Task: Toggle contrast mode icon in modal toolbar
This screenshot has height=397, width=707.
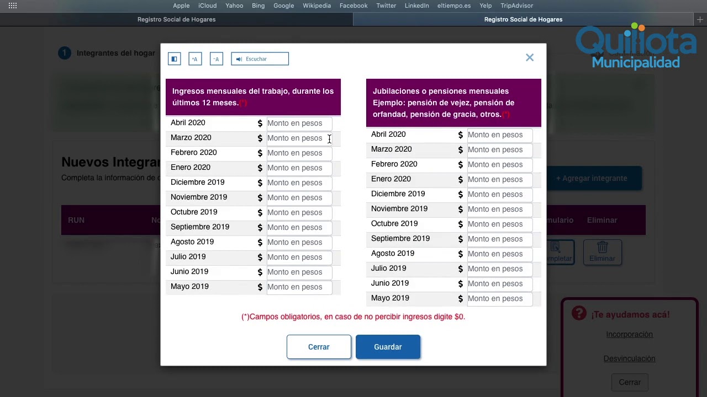Action: [174, 59]
